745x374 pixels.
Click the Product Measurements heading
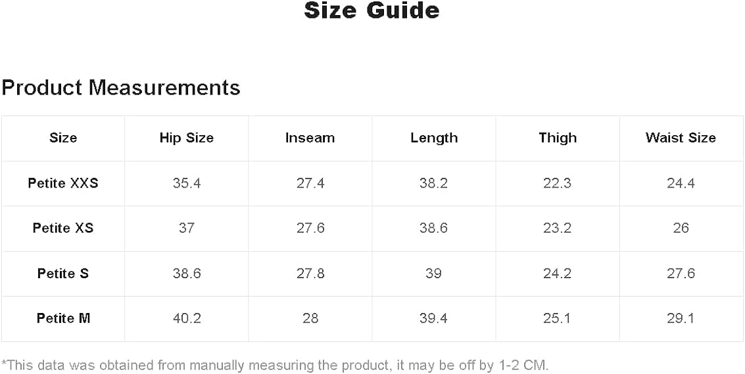point(121,87)
